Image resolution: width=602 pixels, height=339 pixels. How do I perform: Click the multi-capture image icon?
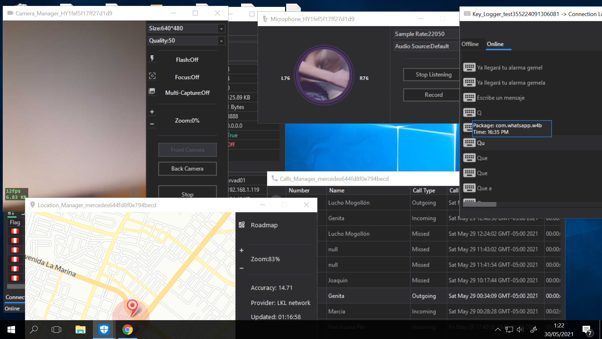152,91
